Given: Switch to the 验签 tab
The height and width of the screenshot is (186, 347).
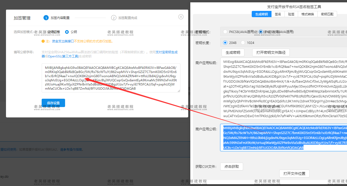Looking at the screenshot, I should [x=291, y=14].
